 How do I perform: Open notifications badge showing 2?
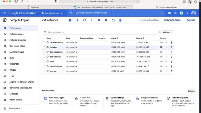(181, 13)
